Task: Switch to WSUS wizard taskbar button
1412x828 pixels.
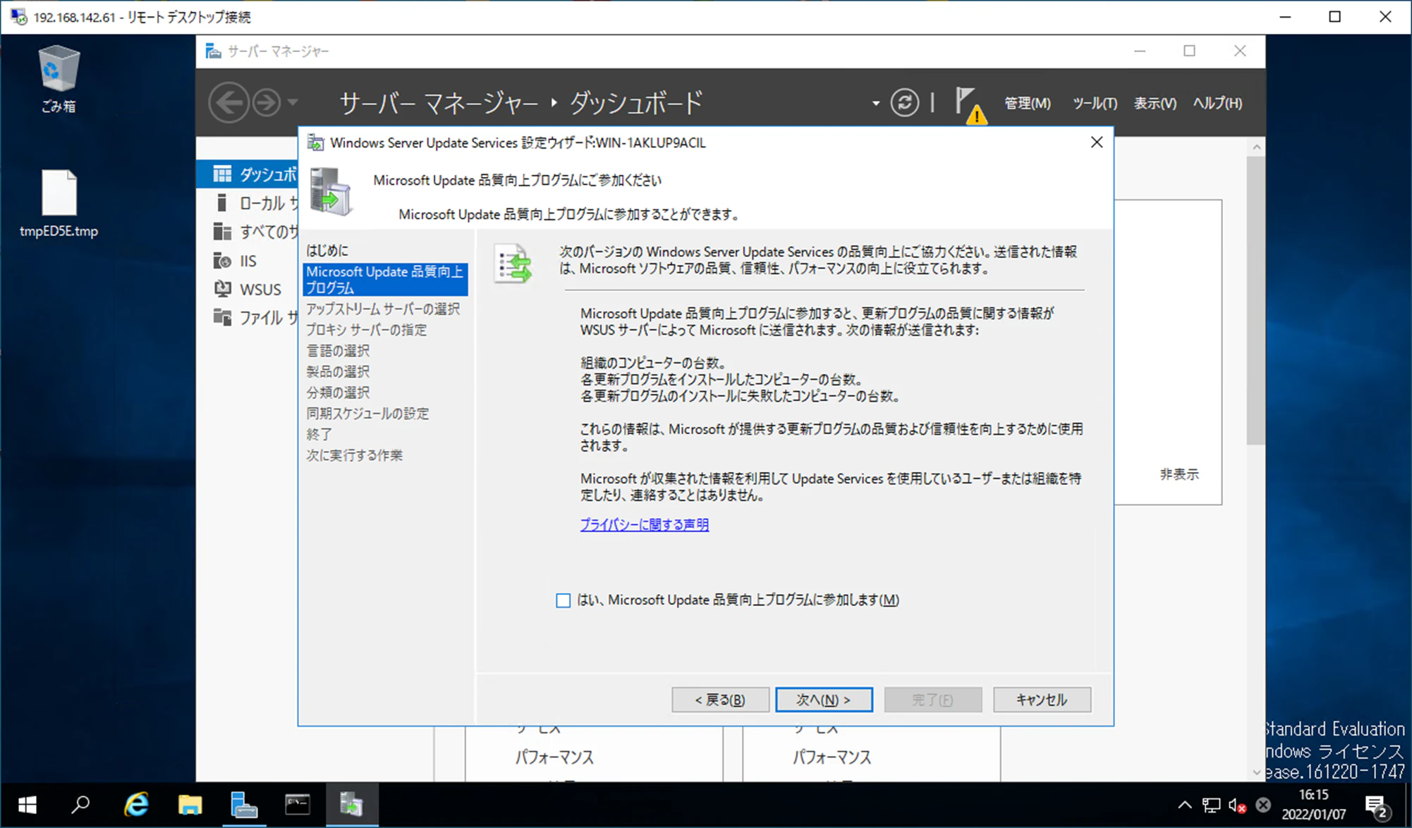Action: point(351,805)
